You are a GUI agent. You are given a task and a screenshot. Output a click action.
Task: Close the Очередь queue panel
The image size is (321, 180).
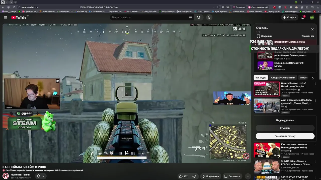tap(312, 29)
